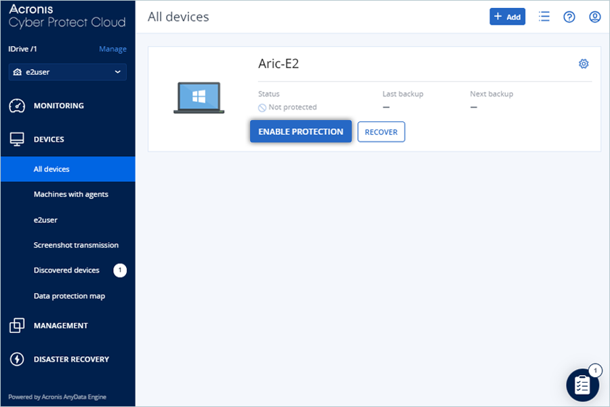This screenshot has width=610, height=407.
Task: Select e2user under Devices
Action: (45, 220)
